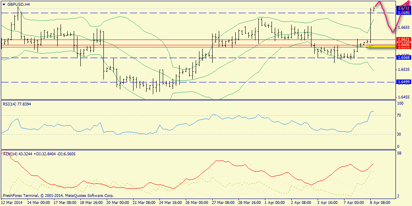This screenshot has height=206, width=412.
Task: Click the 12 Mar 2014 date label
Action: (12, 203)
